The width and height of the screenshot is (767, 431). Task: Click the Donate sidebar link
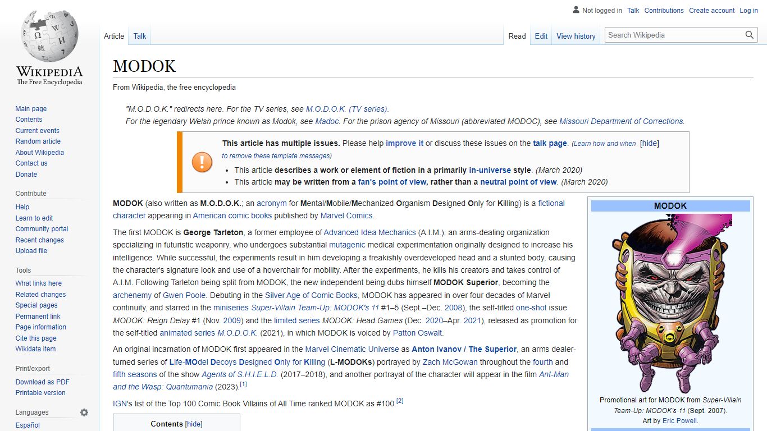click(x=26, y=175)
